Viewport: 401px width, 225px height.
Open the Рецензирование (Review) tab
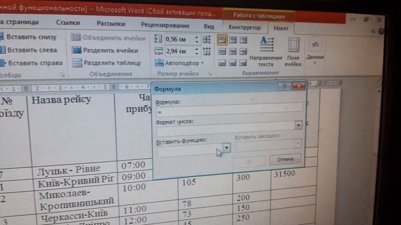tap(165, 25)
